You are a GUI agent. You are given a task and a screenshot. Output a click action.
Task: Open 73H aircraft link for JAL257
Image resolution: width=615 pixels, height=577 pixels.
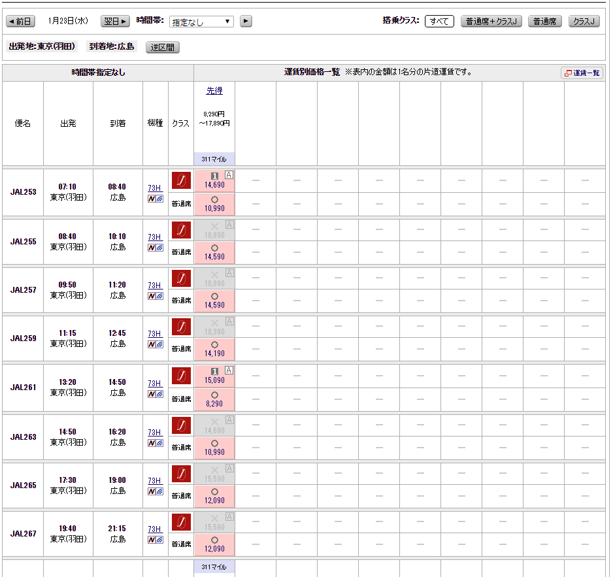(154, 285)
